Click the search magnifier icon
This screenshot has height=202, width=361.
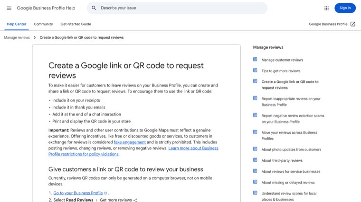(94, 8)
